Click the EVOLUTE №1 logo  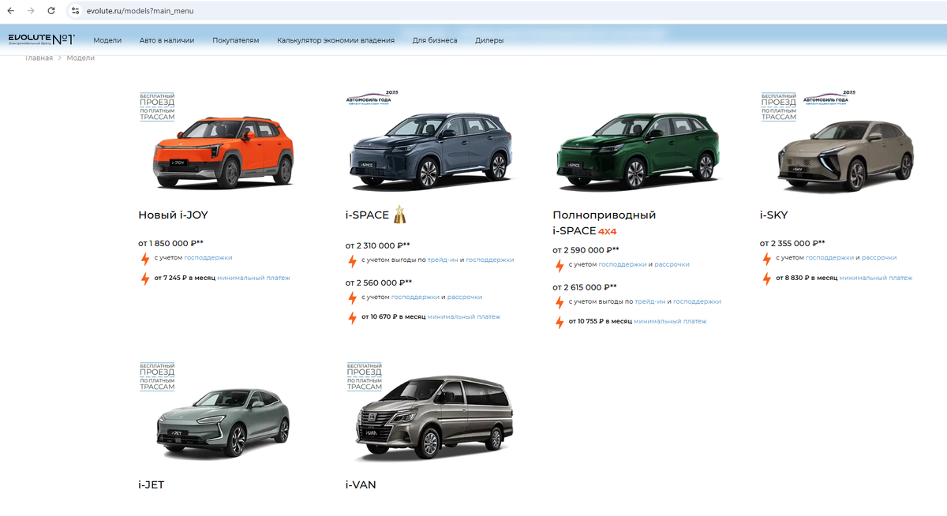tap(41, 39)
